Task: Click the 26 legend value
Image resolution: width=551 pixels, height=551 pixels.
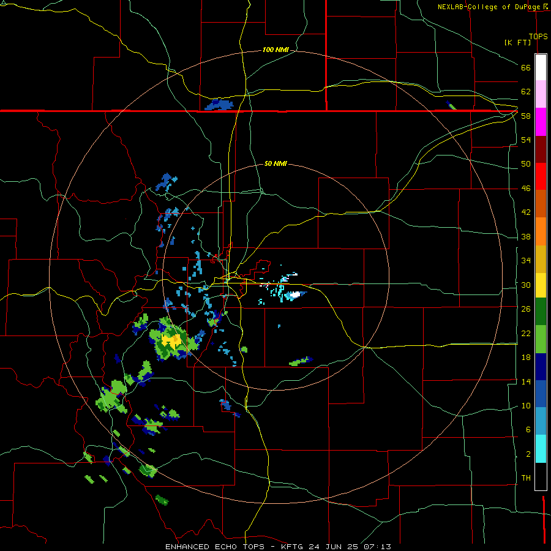Action: (526, 309)
